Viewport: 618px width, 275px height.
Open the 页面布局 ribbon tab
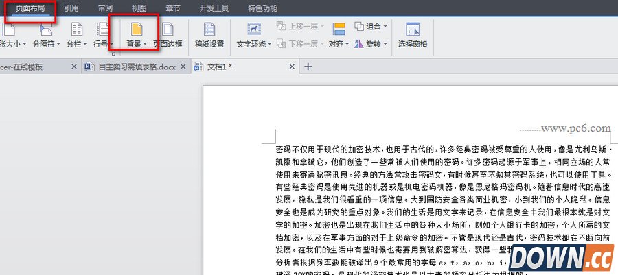pos(30,8)
